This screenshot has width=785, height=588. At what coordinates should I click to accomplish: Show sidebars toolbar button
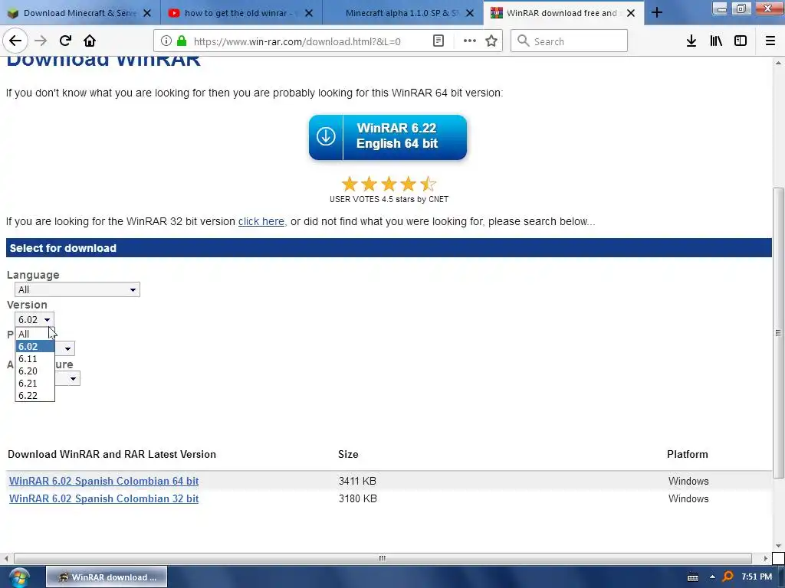(741, 41)
